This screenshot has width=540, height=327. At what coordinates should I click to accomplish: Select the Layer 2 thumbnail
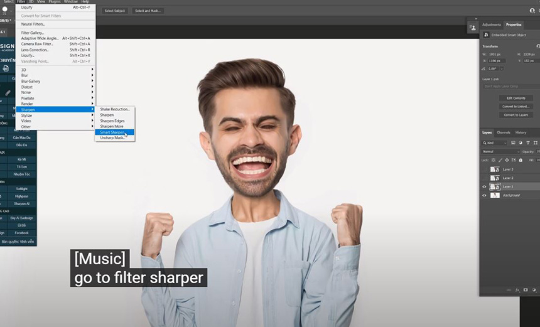(495, 178)
